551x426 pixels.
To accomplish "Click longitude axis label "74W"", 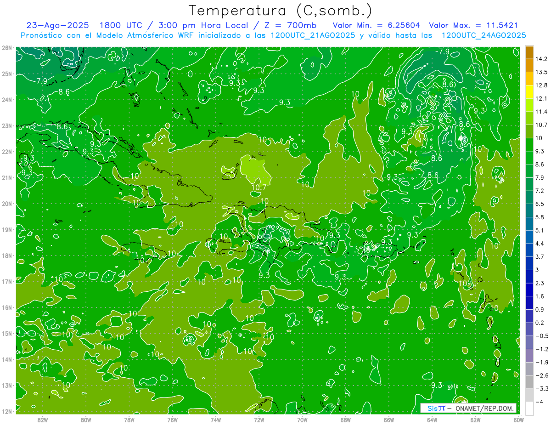I will point(216,419).
